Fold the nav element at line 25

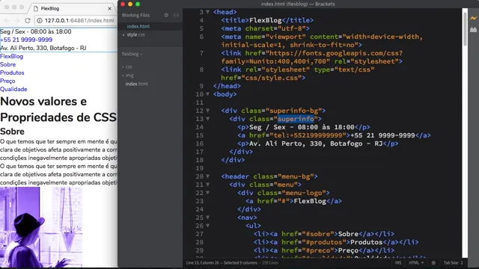(x=208, y=217)
